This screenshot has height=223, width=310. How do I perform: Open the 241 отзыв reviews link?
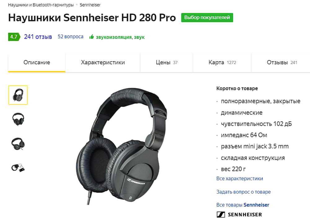[38, 37]
